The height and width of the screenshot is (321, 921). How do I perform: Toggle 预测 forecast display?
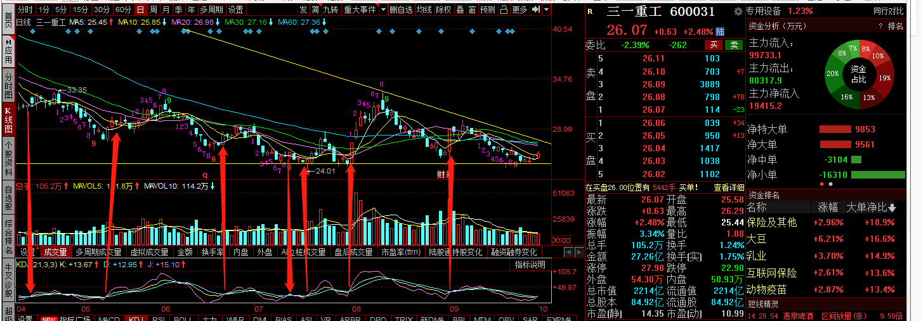point(488,9)
